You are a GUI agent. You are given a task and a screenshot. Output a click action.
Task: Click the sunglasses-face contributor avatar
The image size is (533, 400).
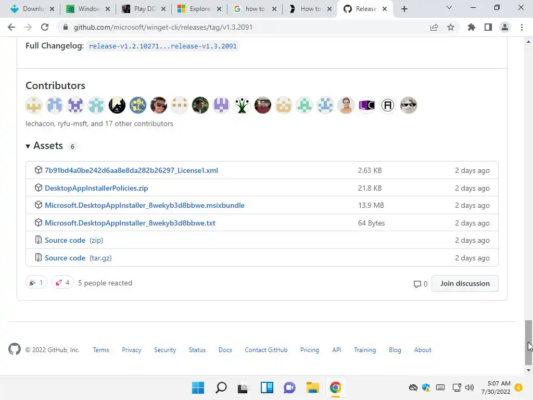coord(408,105)
